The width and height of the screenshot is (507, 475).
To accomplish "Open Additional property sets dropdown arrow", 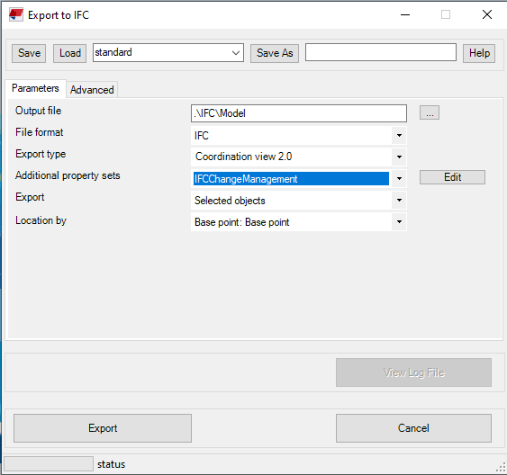I will [x=399, y=178].
